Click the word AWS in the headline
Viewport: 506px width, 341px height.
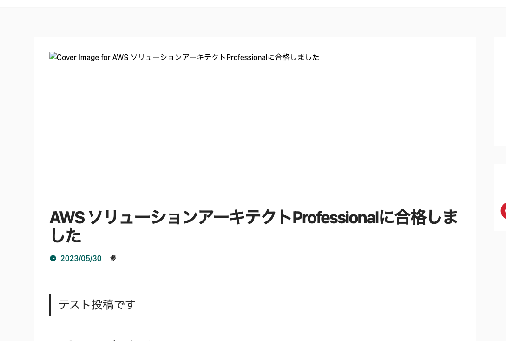point(67,217)
